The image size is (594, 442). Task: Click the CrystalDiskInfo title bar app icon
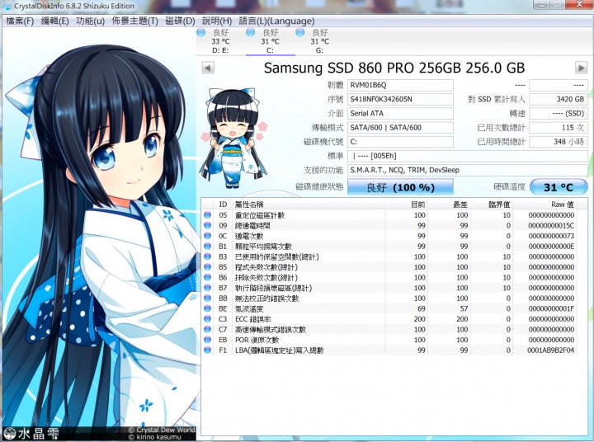7,6
